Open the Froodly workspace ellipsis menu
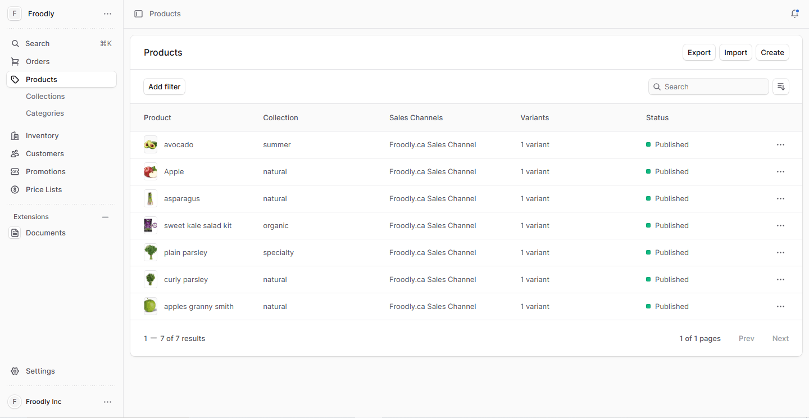Viewport: 809px width, 418px height. pos(107,13)
